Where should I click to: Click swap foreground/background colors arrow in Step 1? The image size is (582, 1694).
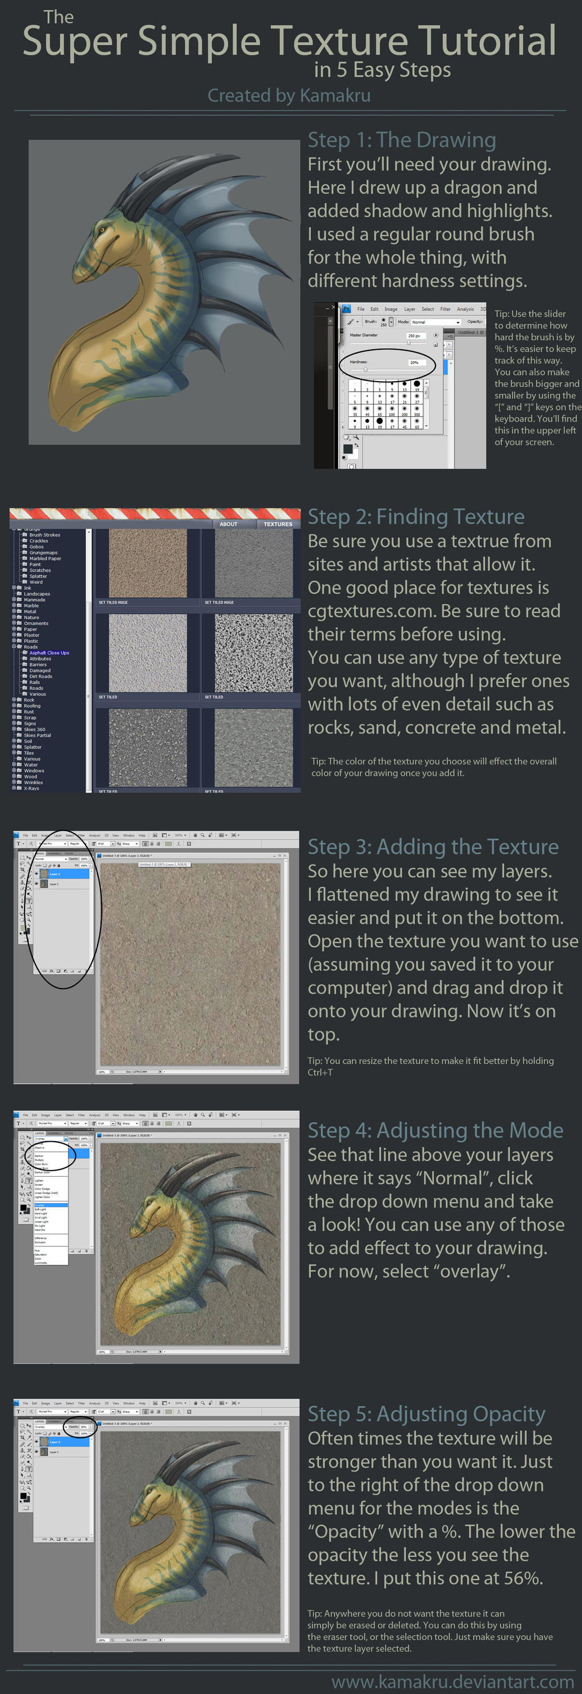pyautogui.click(x=357, y=445)
